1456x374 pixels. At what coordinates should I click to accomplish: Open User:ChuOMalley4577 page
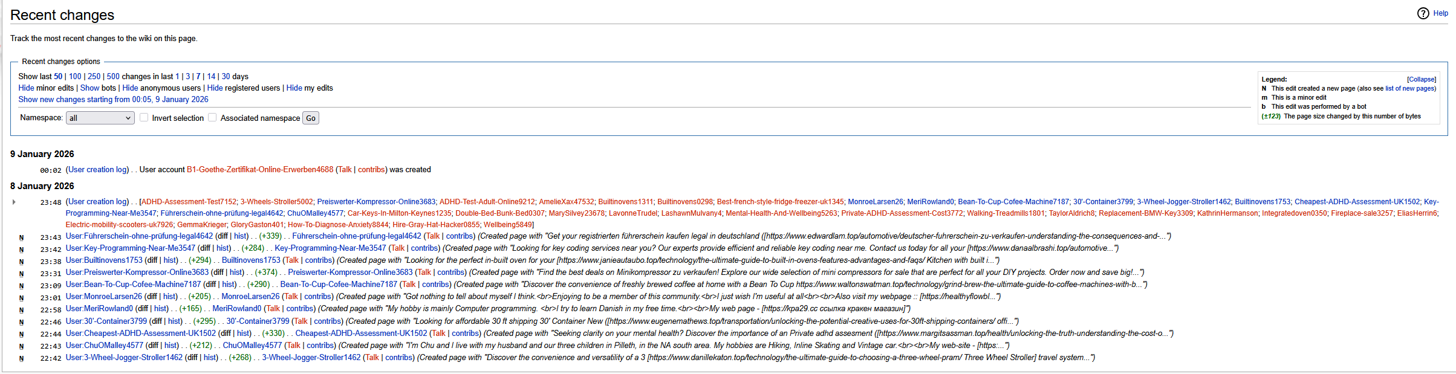click(105, 346)
